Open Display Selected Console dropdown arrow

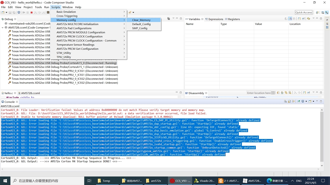click(x=306, y=101)
